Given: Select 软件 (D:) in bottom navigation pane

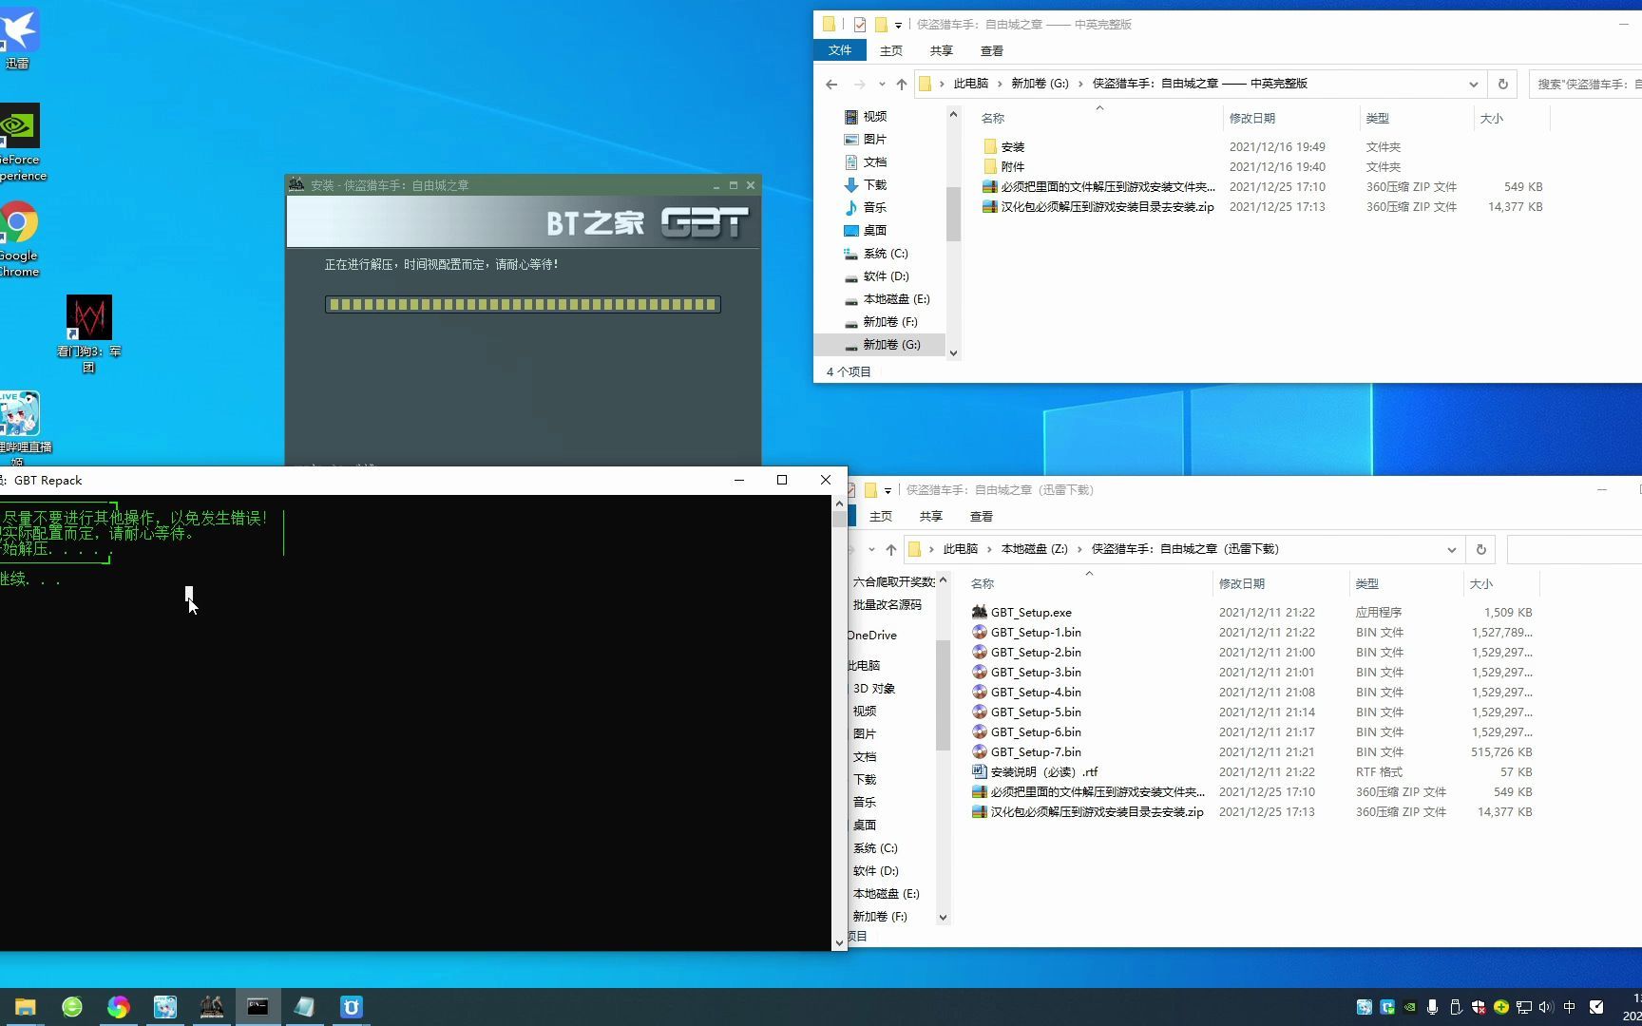Looking at the screenshot, I should [x=875, y=871].
